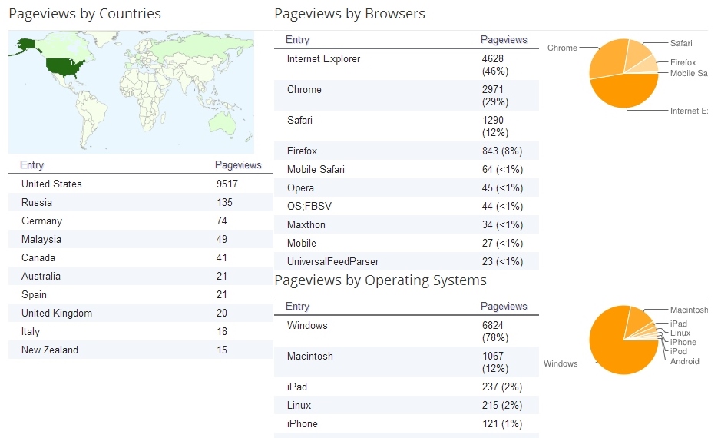This screenshot has width=721, height=438.
Task: Click the iPhone entry in OS table
Action: (x=302, y=423)
